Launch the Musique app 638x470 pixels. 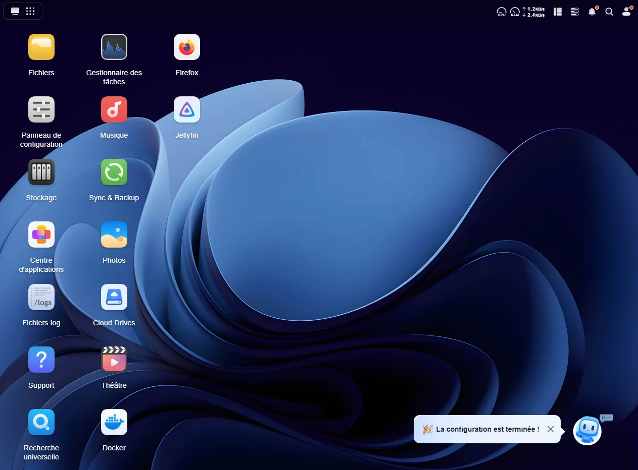coord(114,110)
